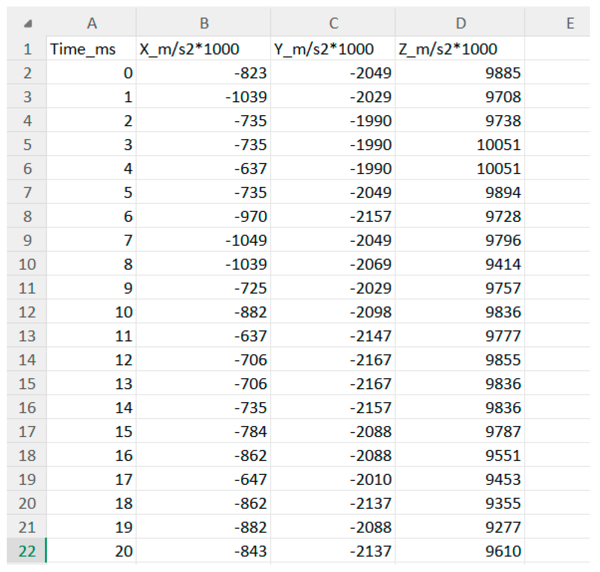The image size is (600, 572).
Task: Select cell with value 9885
Action: [460, 73]
